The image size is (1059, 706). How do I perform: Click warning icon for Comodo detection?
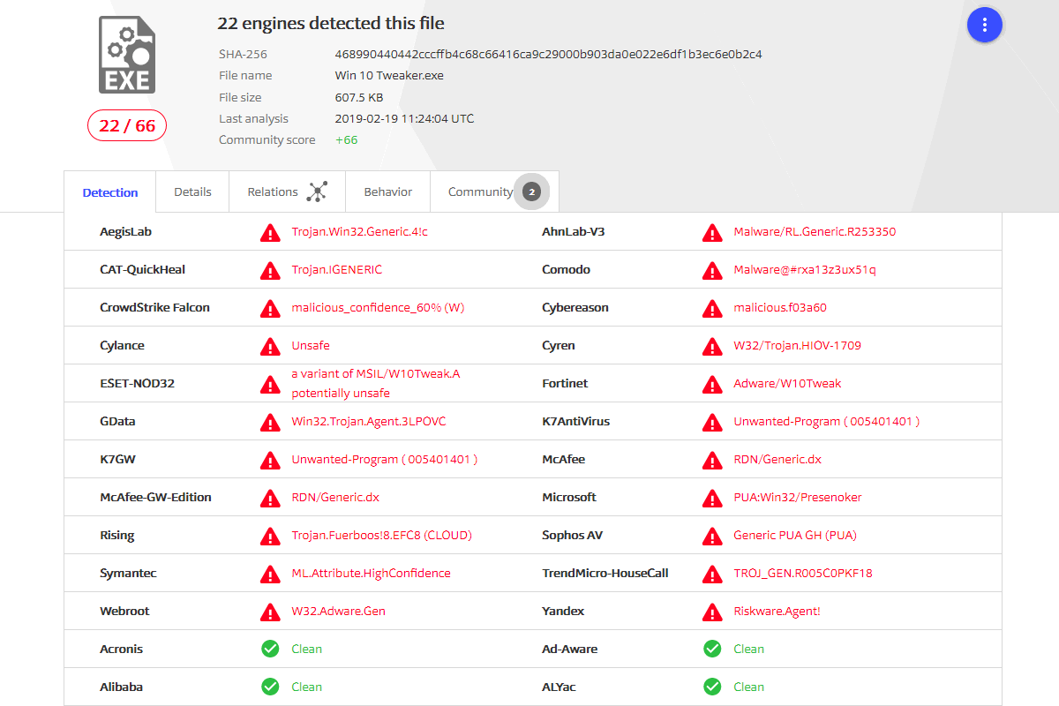[712, 270]
